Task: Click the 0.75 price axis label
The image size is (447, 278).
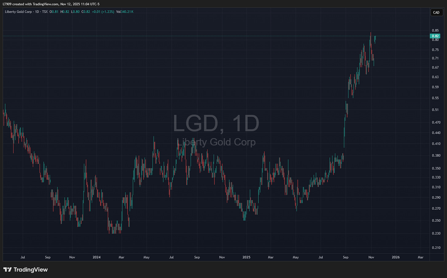Action: click(435, 50)
